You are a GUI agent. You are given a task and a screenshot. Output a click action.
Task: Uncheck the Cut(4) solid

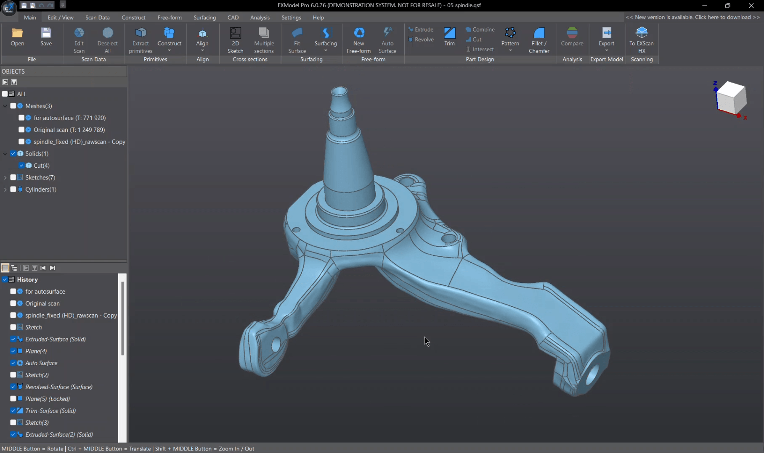tap(21, 165)
